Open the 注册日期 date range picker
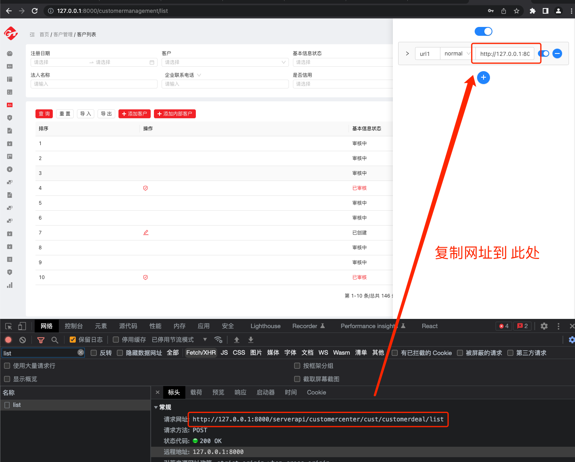Viewport: 575px width, 462px height. [94, 62]
